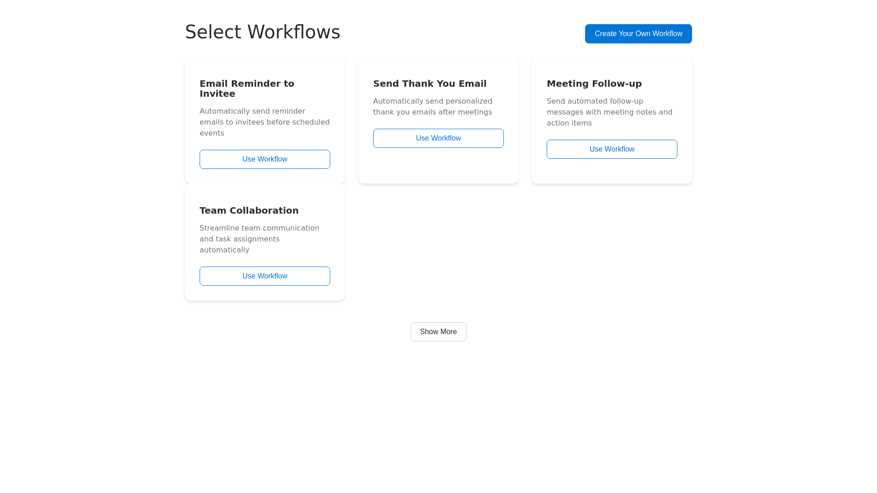Click 'action items' text in Meeting Follow-up card

569,123
